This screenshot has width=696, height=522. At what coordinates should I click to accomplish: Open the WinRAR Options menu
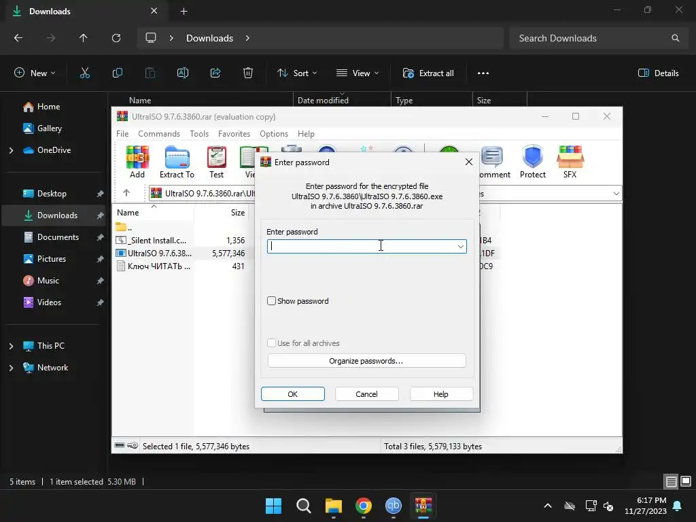point(274,134)
